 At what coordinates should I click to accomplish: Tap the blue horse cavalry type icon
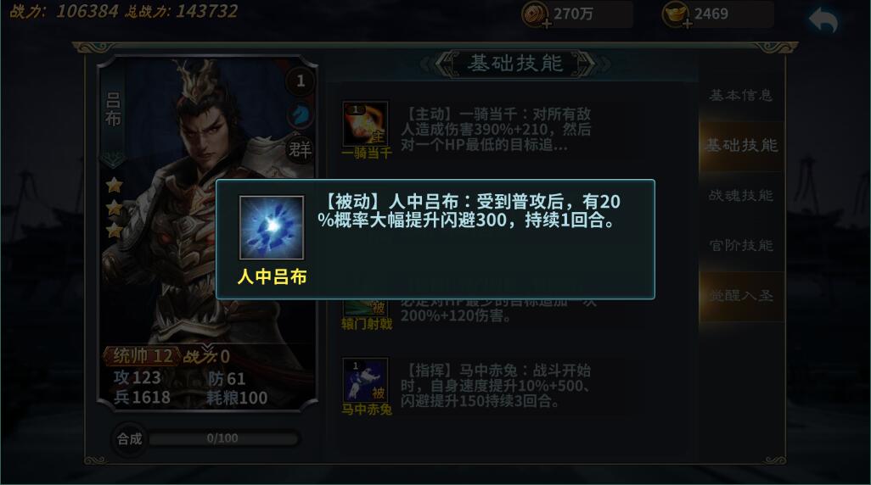301,114
